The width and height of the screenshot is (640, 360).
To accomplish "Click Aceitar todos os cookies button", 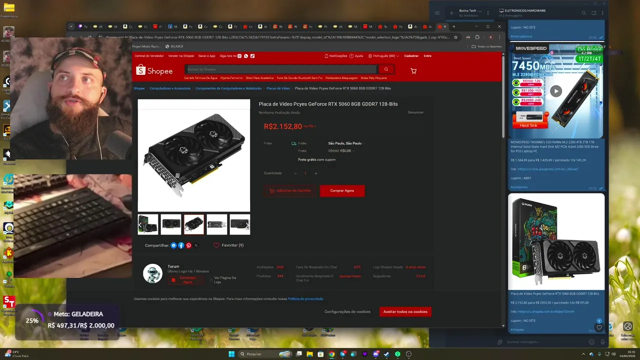I will (x=405, y=311).
